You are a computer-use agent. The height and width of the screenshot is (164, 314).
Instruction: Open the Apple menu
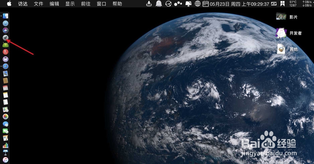coord(9,3)
